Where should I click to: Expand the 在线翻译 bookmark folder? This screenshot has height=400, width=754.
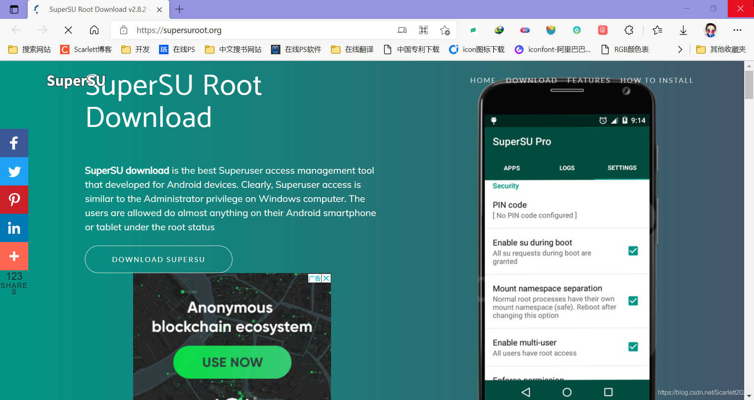352,49
